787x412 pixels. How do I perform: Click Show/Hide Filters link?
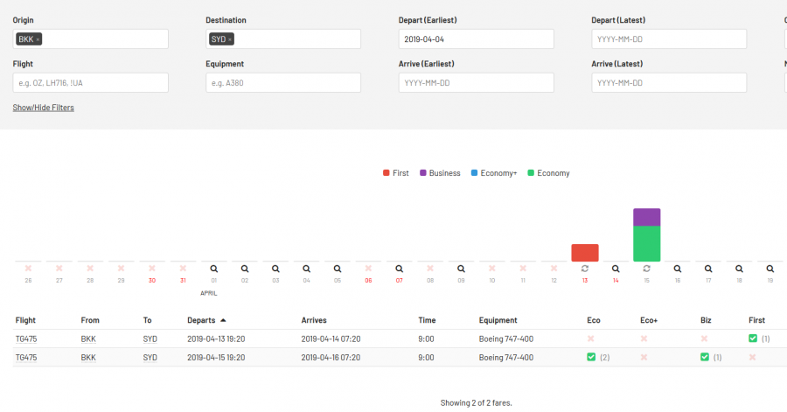pyautogui.click(x=43, y=108)
